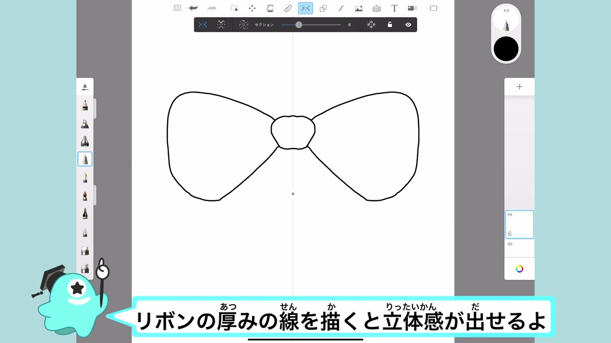Image resolution: width=611 pixels, height=343 pixels.
Task: Click the import image icon
Action: (358, 8)
